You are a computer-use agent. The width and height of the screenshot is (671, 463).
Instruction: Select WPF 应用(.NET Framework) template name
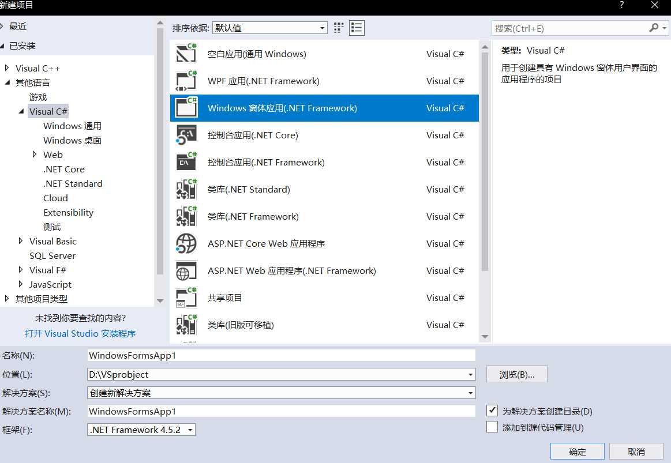pyautogui.click(x=264, y=81)
